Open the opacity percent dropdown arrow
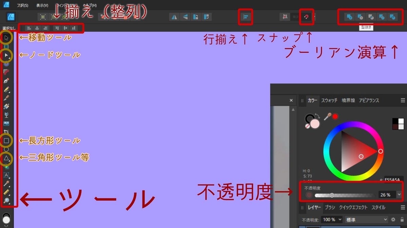407x228 pixels. coord(399,195)
